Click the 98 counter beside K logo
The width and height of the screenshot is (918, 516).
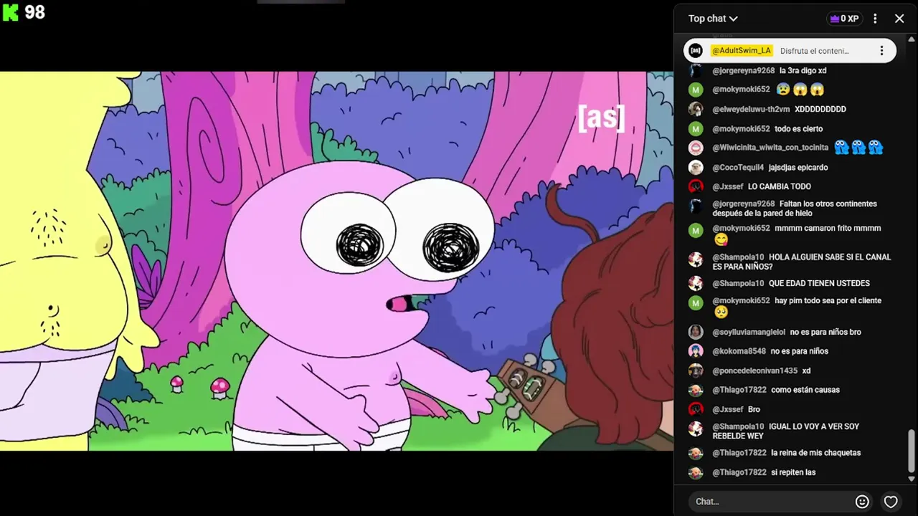coord(34,12)
